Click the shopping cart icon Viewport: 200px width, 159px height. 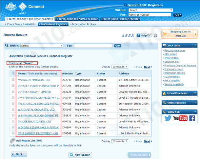[165, 34]
